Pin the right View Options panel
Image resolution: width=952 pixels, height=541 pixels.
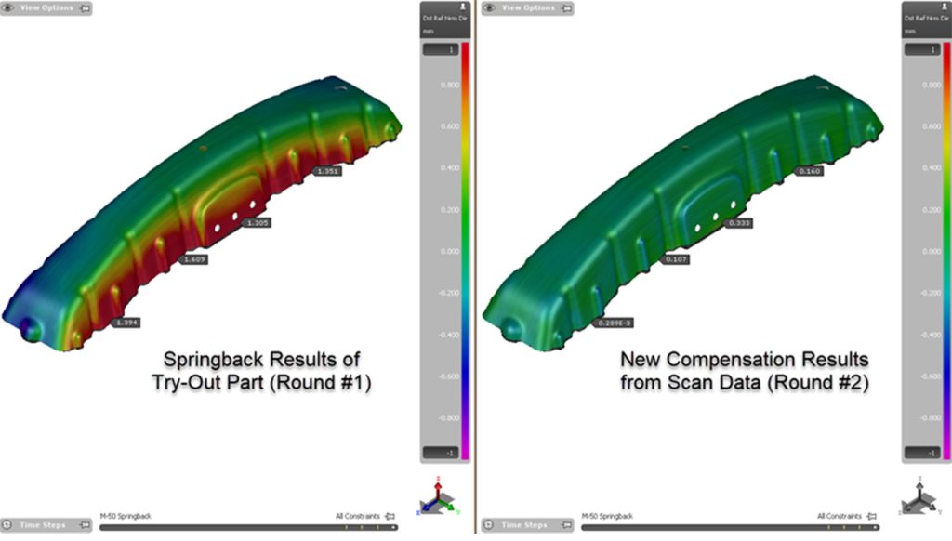(566, 7)
